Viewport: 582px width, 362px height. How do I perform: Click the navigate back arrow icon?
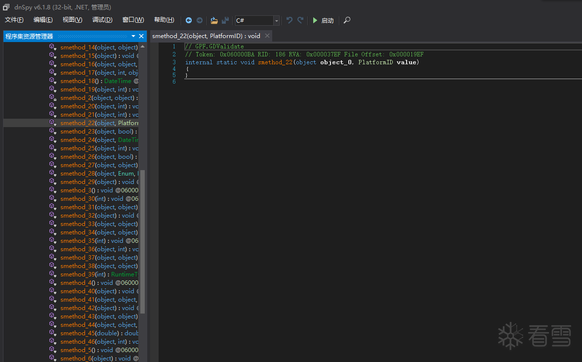click(x=189, y=20)
